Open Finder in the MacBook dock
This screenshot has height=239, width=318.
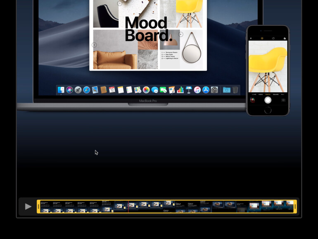point(61,90)
